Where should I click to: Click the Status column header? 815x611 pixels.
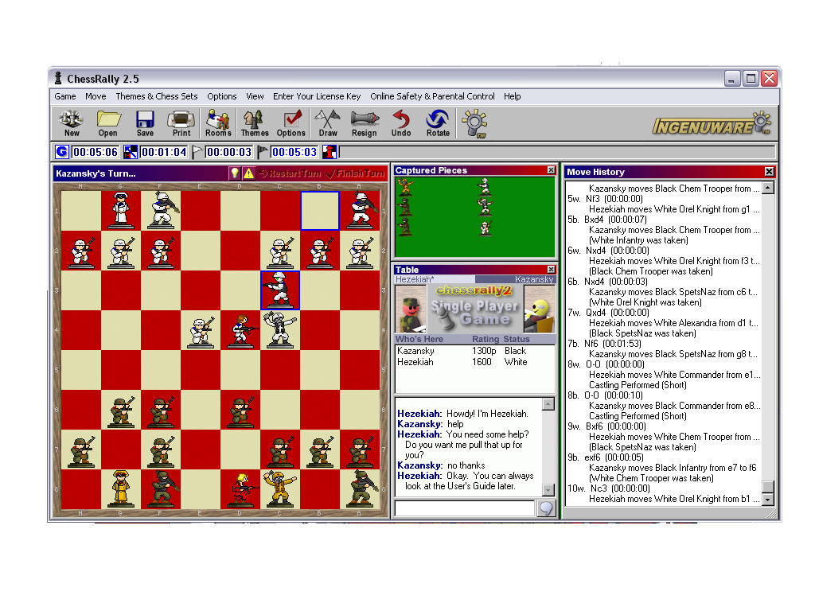coord(517,339)
